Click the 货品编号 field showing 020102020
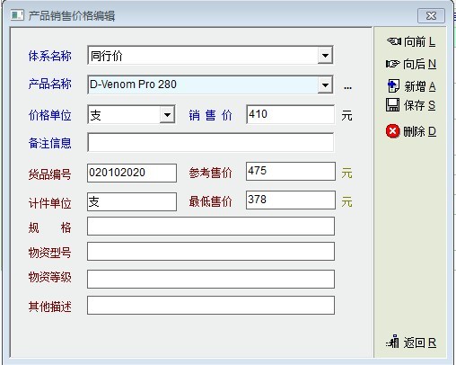 132,173
